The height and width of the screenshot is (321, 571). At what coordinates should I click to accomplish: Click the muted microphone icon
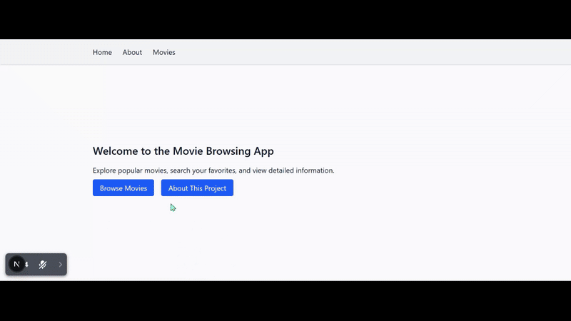click(x=43, y=265)
